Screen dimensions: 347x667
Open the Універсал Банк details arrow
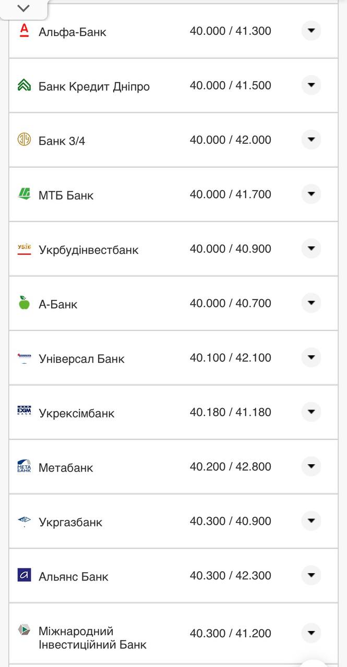pos(311,357)
